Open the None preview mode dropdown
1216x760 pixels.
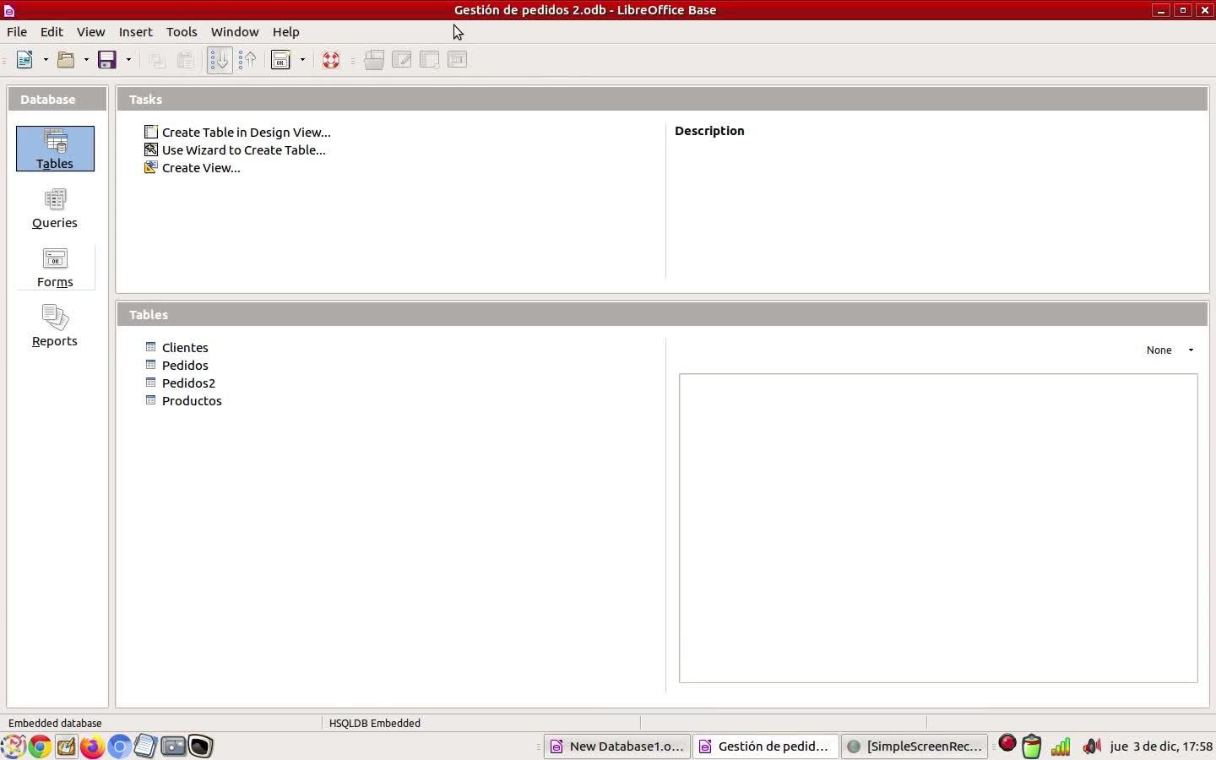click(1170, 350)
